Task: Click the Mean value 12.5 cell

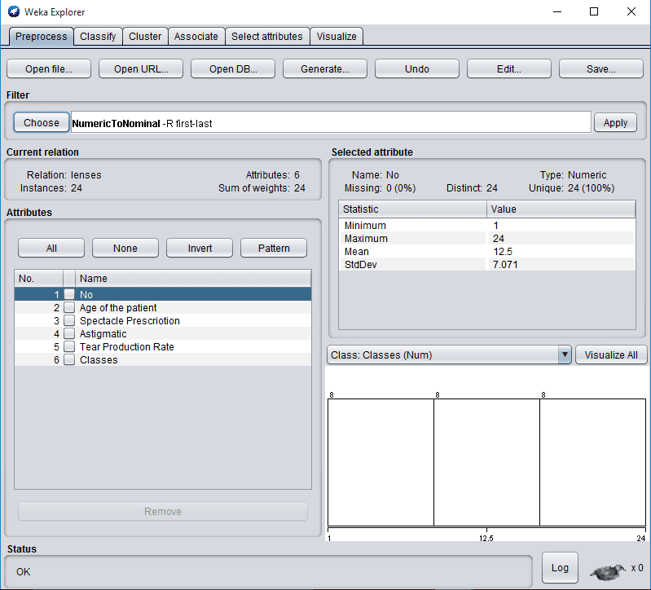Action: [561, 252]
